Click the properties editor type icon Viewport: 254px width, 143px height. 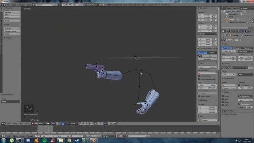pos(224,31)
